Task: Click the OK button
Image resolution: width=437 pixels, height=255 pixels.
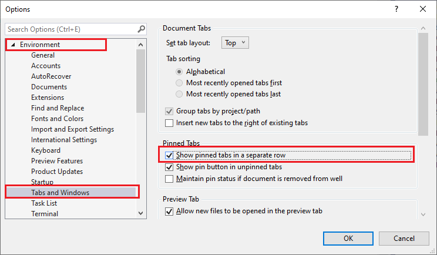Action: click(348, 238)
